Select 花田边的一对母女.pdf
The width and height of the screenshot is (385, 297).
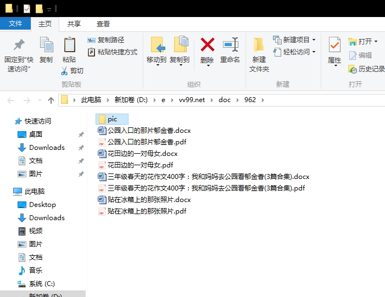click(136, 165)
